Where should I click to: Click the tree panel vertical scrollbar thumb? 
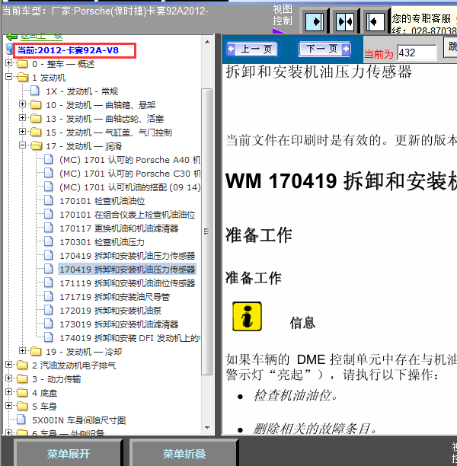(207, 231)
